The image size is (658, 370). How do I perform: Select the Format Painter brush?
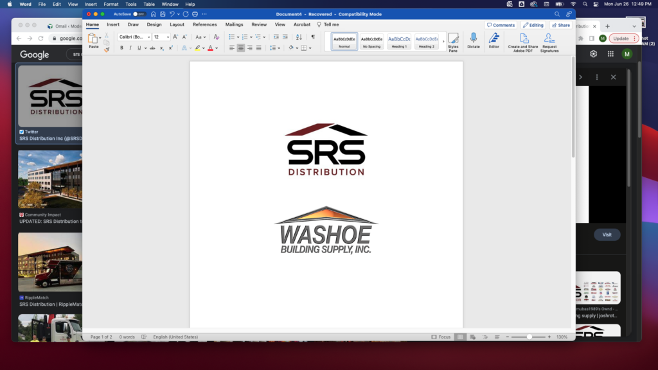[107, 49]
